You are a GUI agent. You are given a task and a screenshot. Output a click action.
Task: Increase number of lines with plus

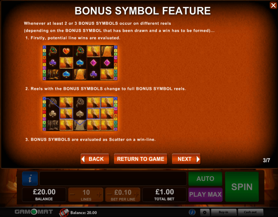(x=99, y=195)
